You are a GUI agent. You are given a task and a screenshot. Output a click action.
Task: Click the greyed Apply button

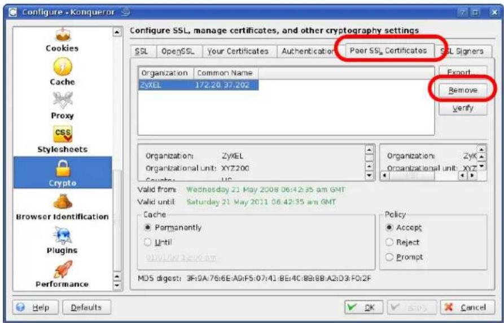(x=412, y=307)
